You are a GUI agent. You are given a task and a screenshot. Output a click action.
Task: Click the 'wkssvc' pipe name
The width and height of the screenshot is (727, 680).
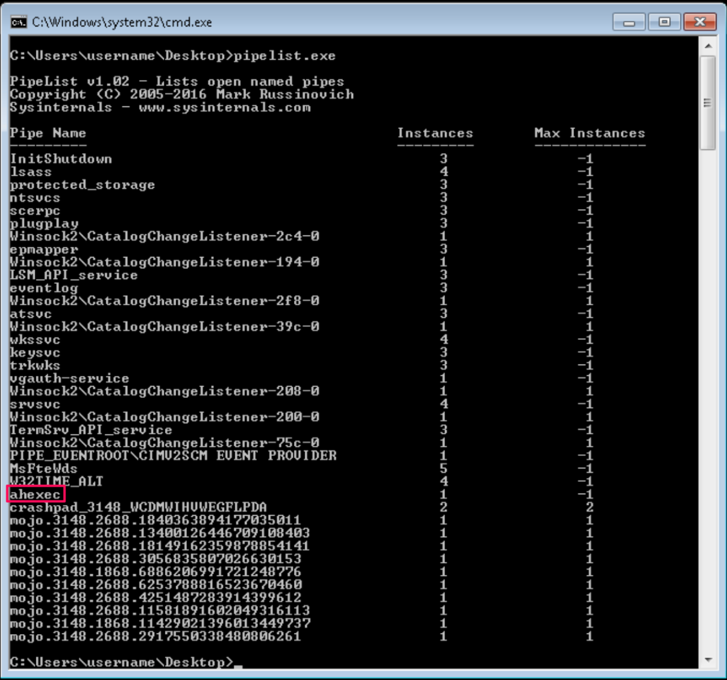[35, 339]
